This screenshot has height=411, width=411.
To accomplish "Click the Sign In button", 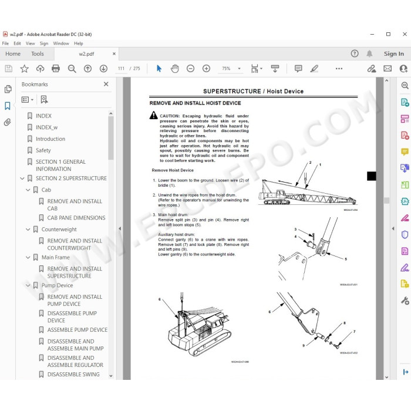I will tap(394, 54).
